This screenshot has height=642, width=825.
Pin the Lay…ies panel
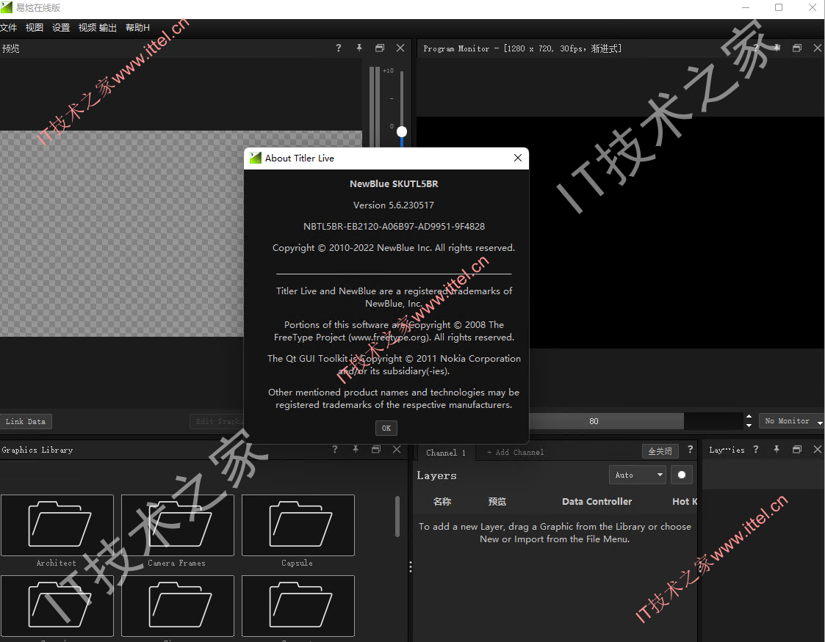(776, 450)
